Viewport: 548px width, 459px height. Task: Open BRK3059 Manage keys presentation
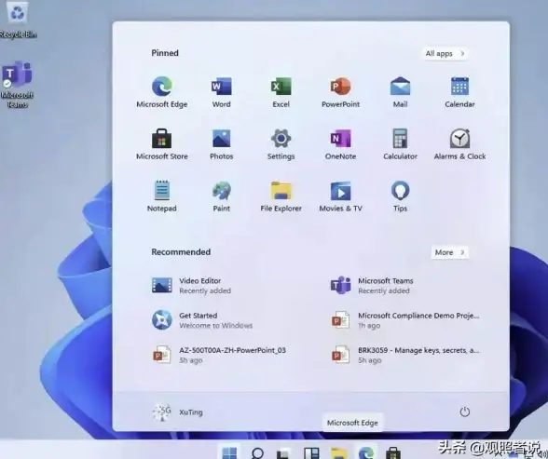coord(405,355)
